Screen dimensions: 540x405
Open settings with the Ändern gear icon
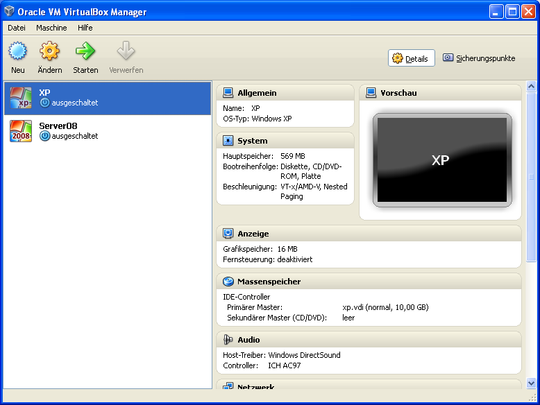pyautogui.click(x=49, y=51)
